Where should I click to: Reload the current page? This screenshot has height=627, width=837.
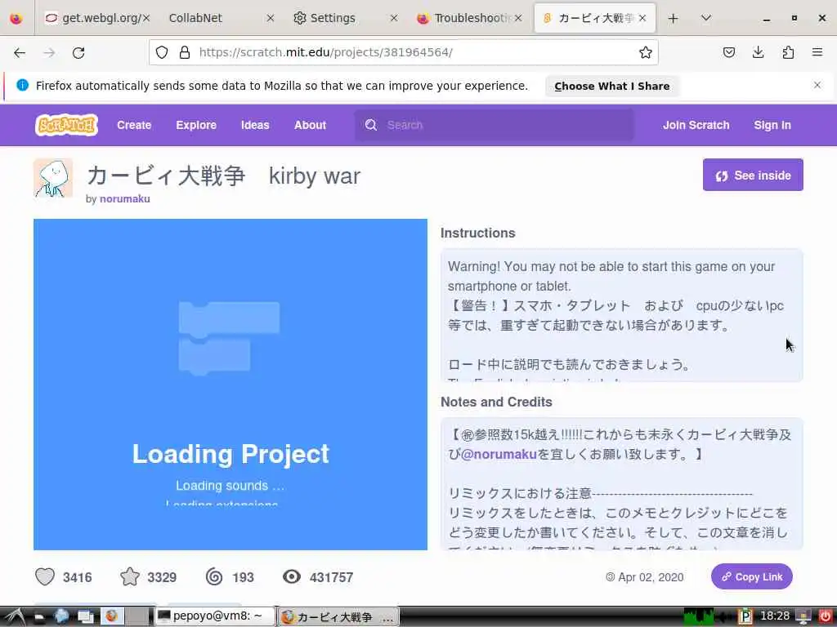78,52
